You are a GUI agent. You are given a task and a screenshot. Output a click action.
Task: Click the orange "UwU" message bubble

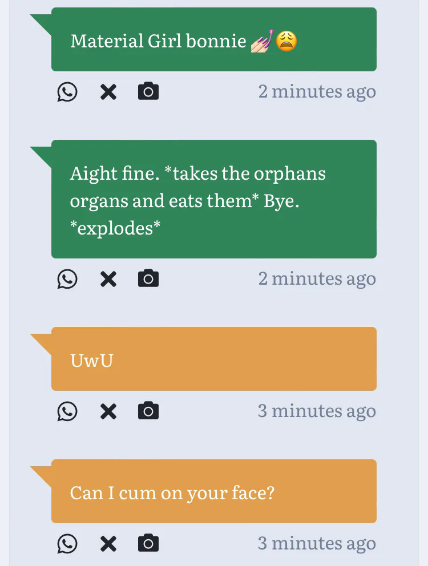coord(213,359)
